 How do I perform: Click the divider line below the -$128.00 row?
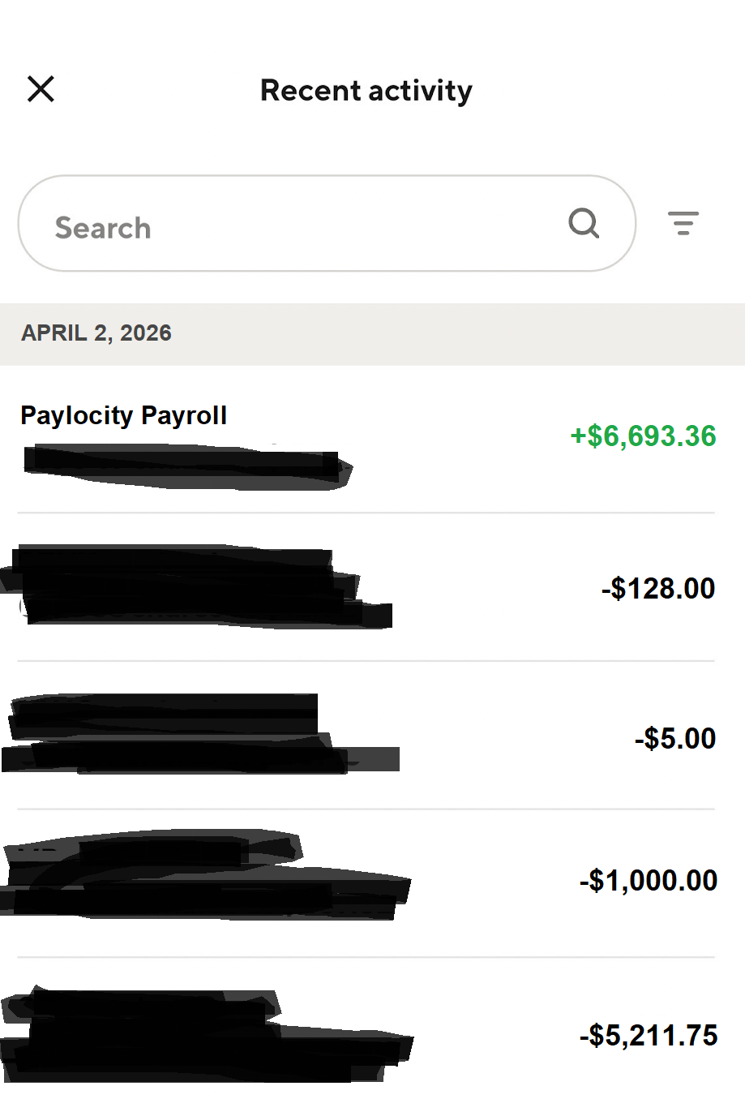(x=365, y=661)
